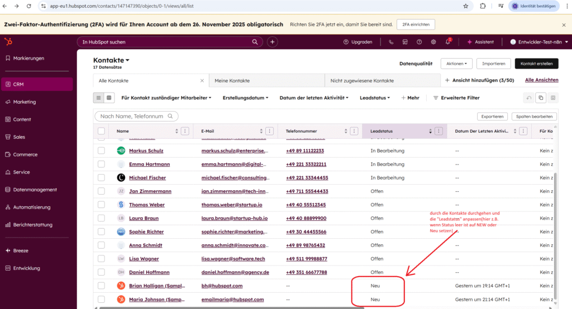Select Laura Braun row checkbox
572x309 pixels.
[102, 218]
